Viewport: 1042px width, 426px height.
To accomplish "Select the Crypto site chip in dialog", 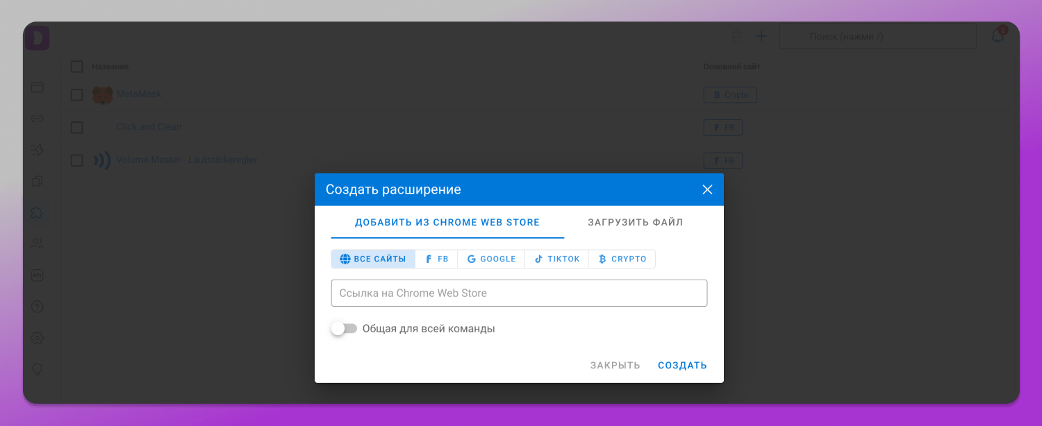I will [622, 259].
